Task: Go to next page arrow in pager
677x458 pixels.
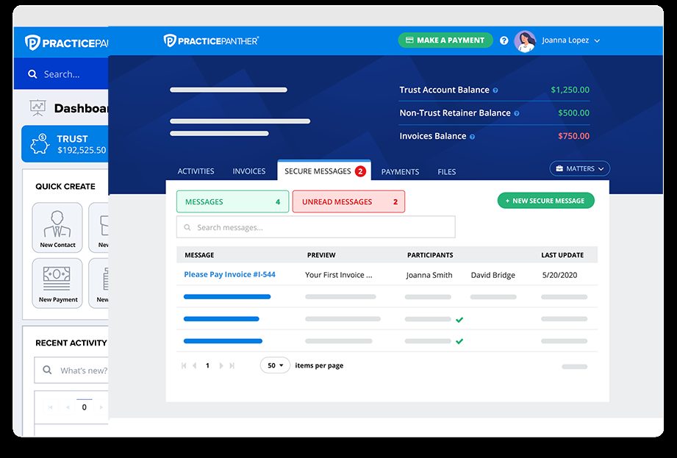Action: click(221, 365)
